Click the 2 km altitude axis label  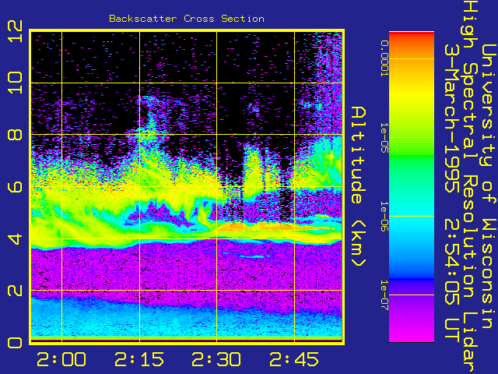click(x=15, y=290)
